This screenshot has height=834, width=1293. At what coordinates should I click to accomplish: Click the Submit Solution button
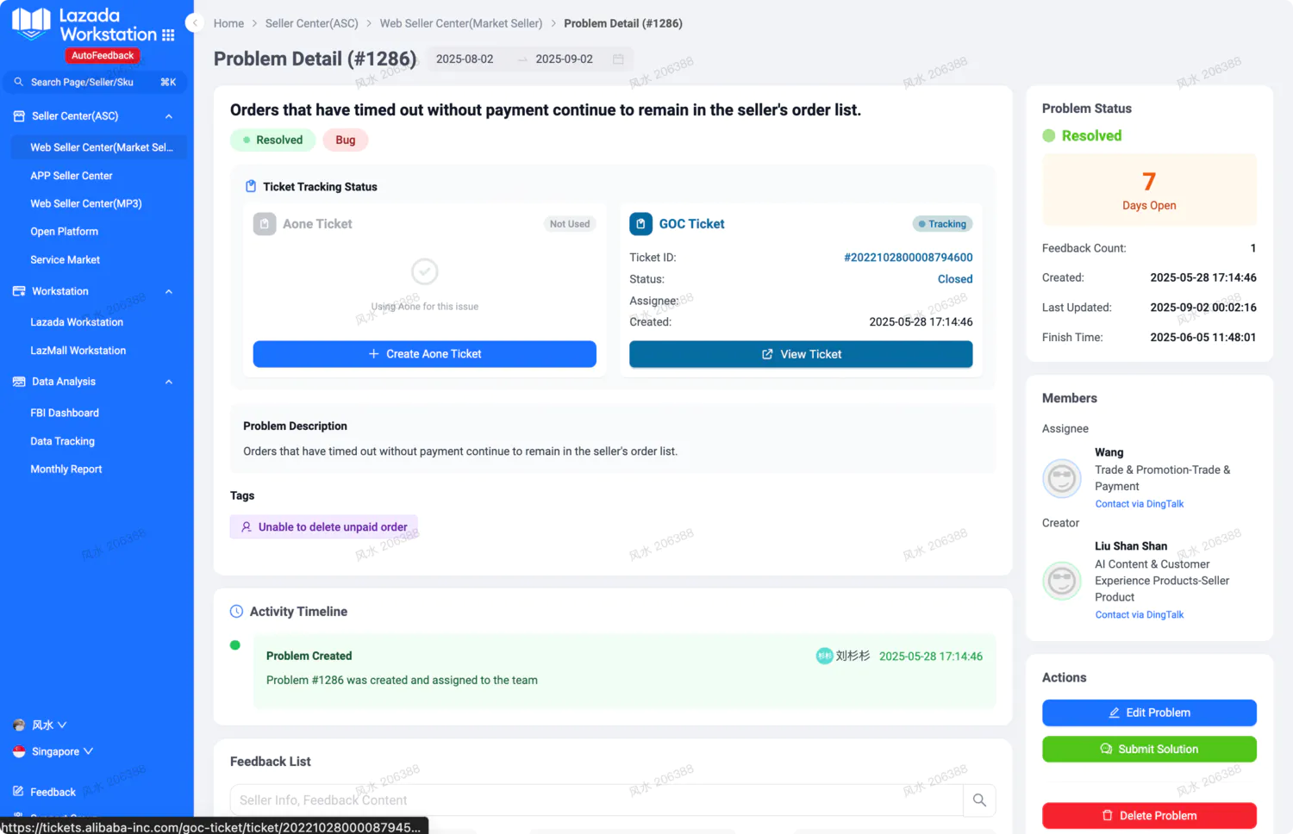1148,750
